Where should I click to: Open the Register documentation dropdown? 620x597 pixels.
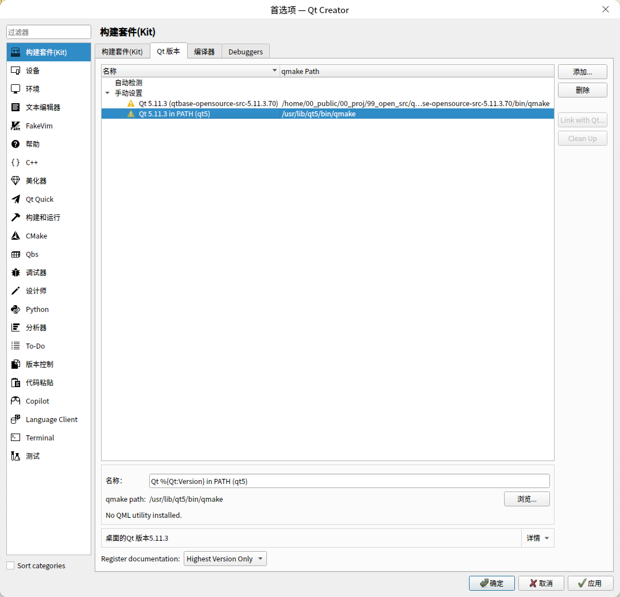coord(225,559)
